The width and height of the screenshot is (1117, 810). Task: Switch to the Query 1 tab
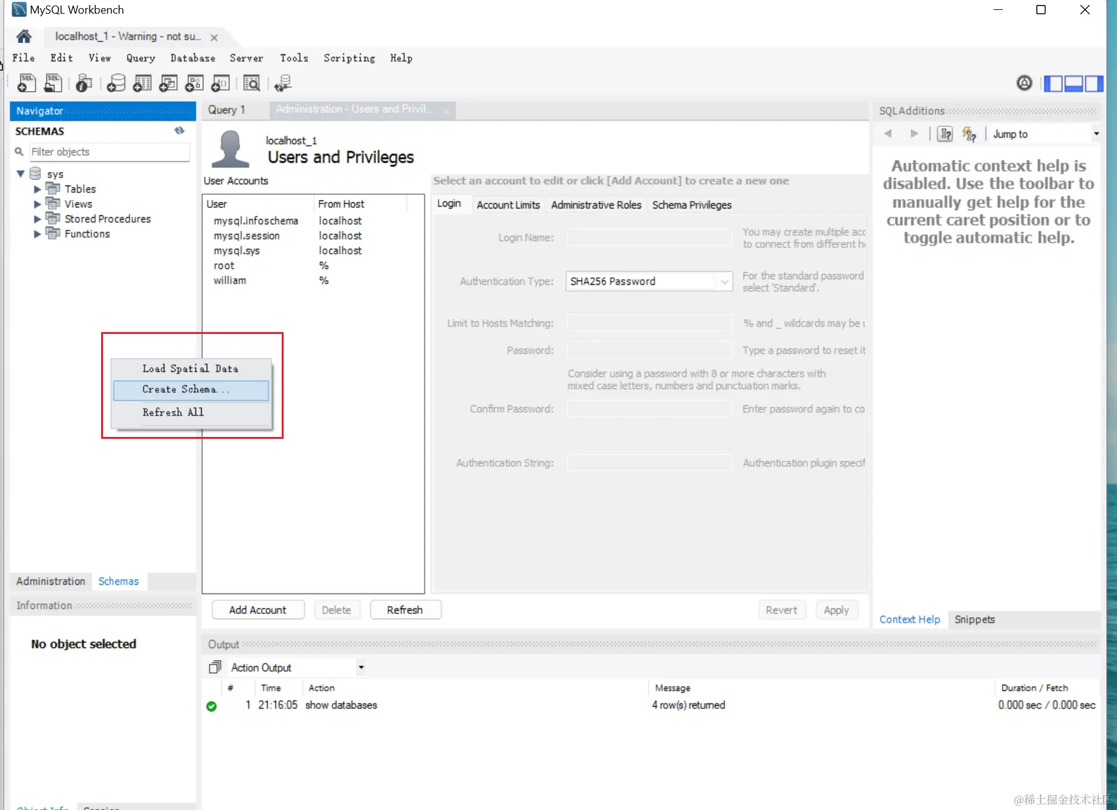tap(227, 110)
